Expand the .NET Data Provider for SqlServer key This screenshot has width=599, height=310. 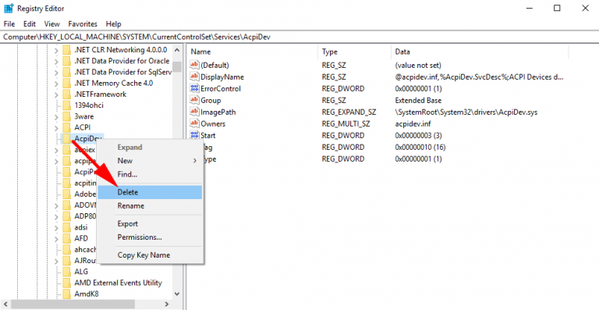click(x=56, y=73)
